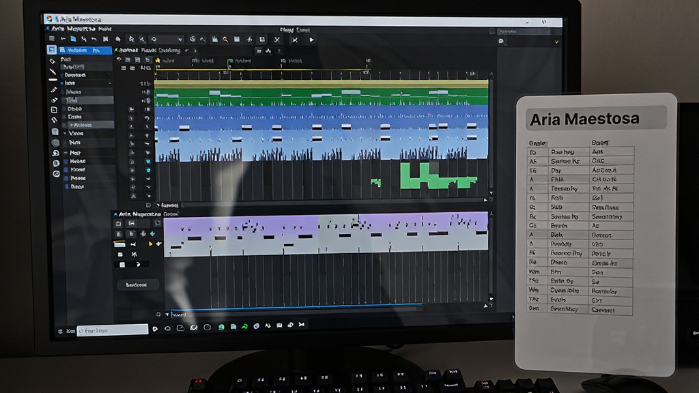This screenshot has width=699, height=393.
Task: Open the combo box in the top toolbar
Action: (x=166, y=39)
